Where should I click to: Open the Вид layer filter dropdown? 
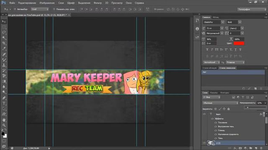pos(211,97)
